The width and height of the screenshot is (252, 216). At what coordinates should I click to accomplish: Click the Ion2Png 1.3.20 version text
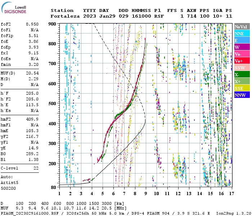click(234, 213)
